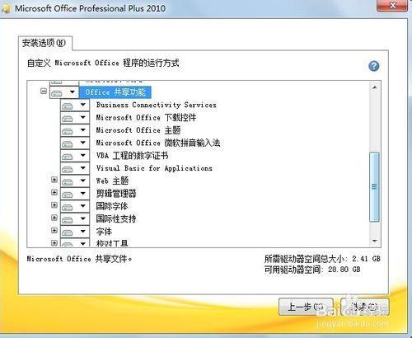Expand the Web 主题 node
The image size is (412, 338).
[54, 180]
